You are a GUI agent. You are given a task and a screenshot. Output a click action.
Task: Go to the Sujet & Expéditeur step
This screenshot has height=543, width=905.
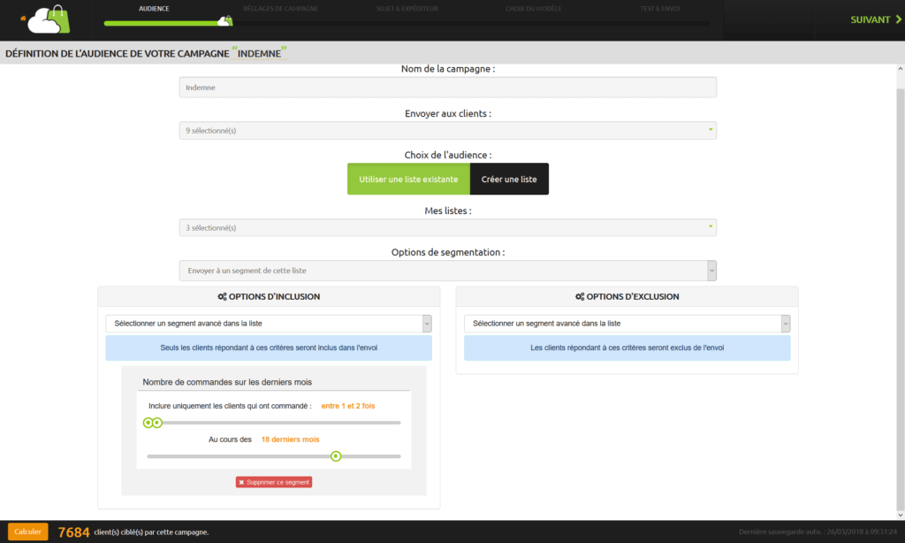(x=407, y=9)
